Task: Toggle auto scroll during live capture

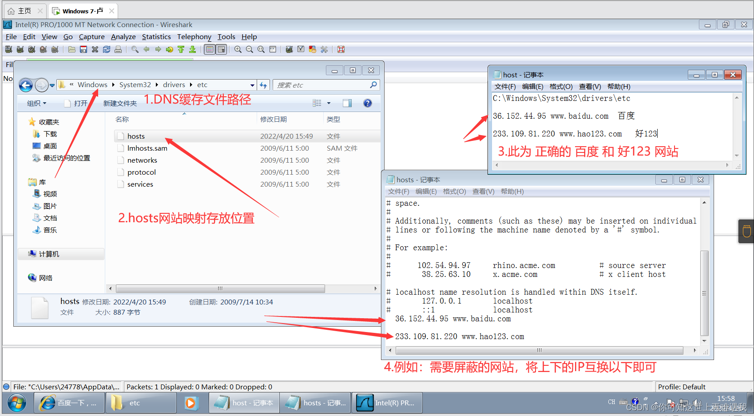Action: [221, 49]
